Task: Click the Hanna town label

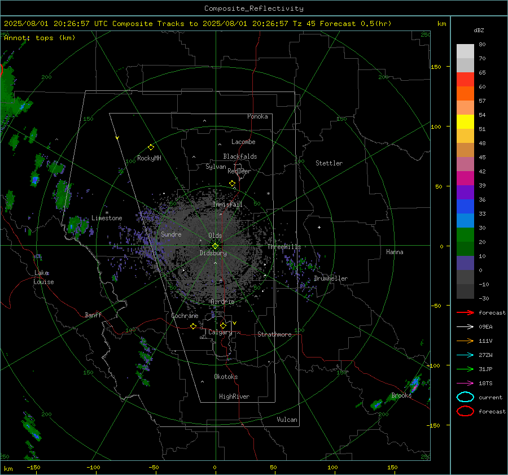Action: (395, 252)
